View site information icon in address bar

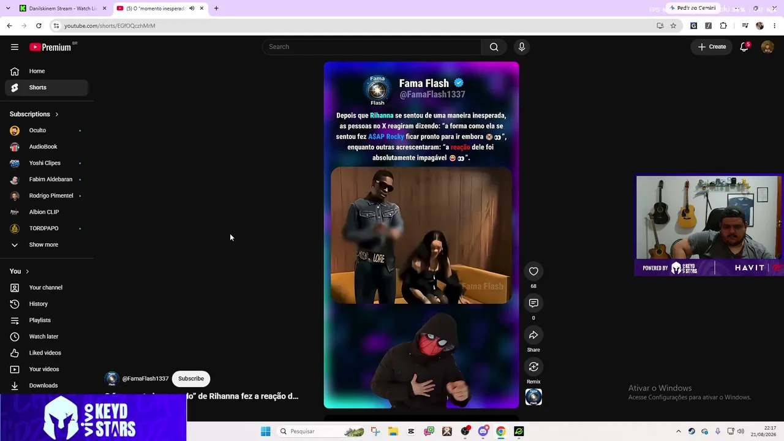pyautogui.click(x=56, y=26)
